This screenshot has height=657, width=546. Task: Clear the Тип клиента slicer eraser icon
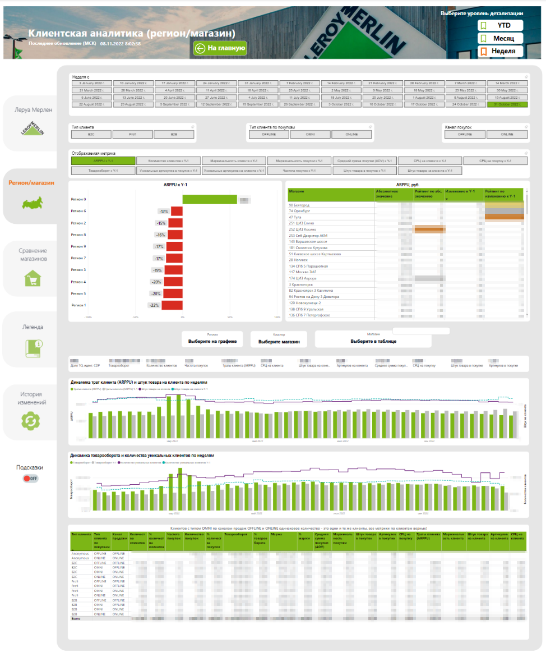click(x=193, y=127)
